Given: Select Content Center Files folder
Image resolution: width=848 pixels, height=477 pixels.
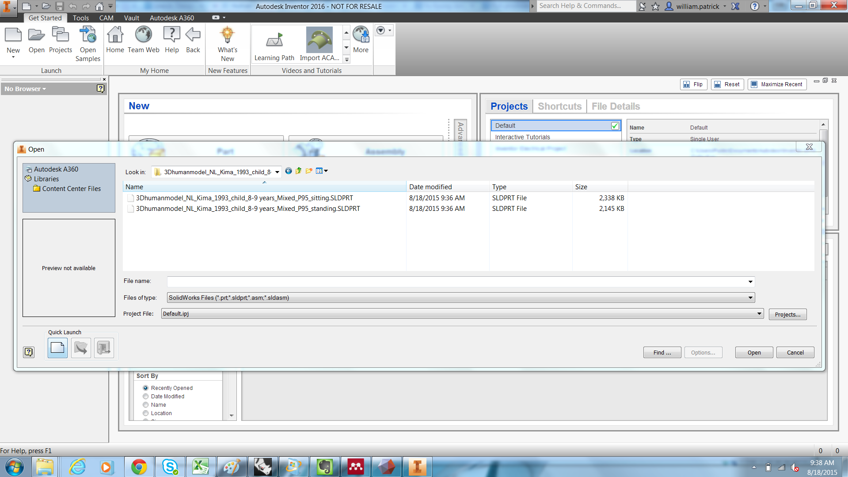Looking at the screenshot, I should 71,188.
